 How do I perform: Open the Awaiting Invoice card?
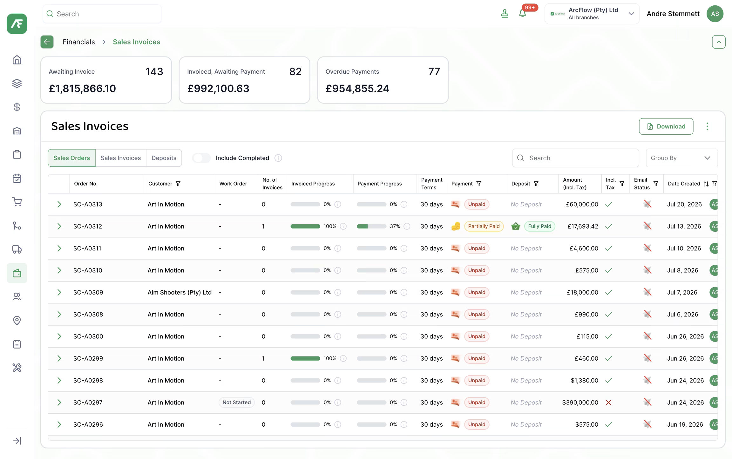(x=106, y=80)
